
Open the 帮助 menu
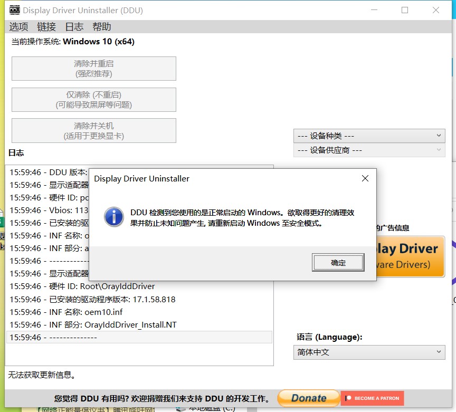pyautogui.click(x=102, y=27)
